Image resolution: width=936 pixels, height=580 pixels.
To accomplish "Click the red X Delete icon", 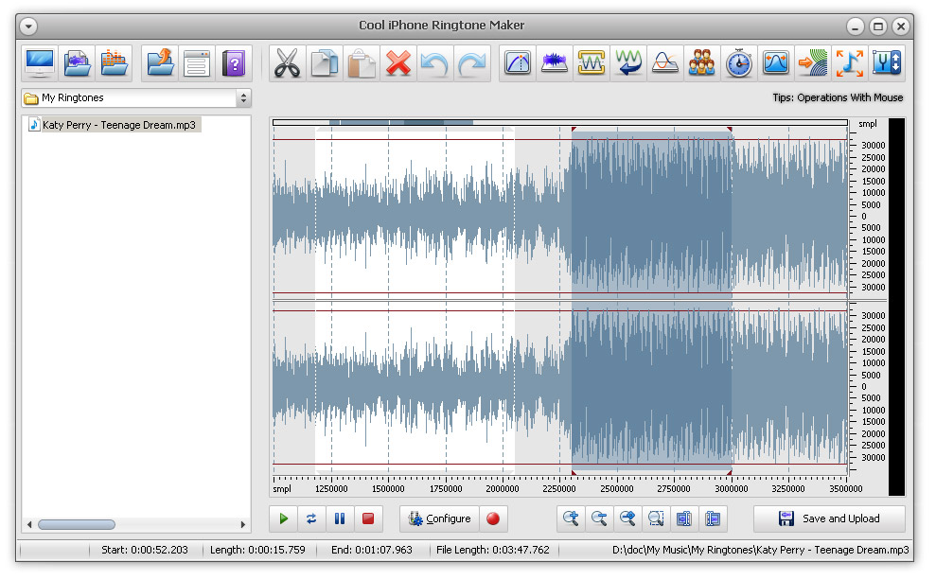I will coord(398,63).
